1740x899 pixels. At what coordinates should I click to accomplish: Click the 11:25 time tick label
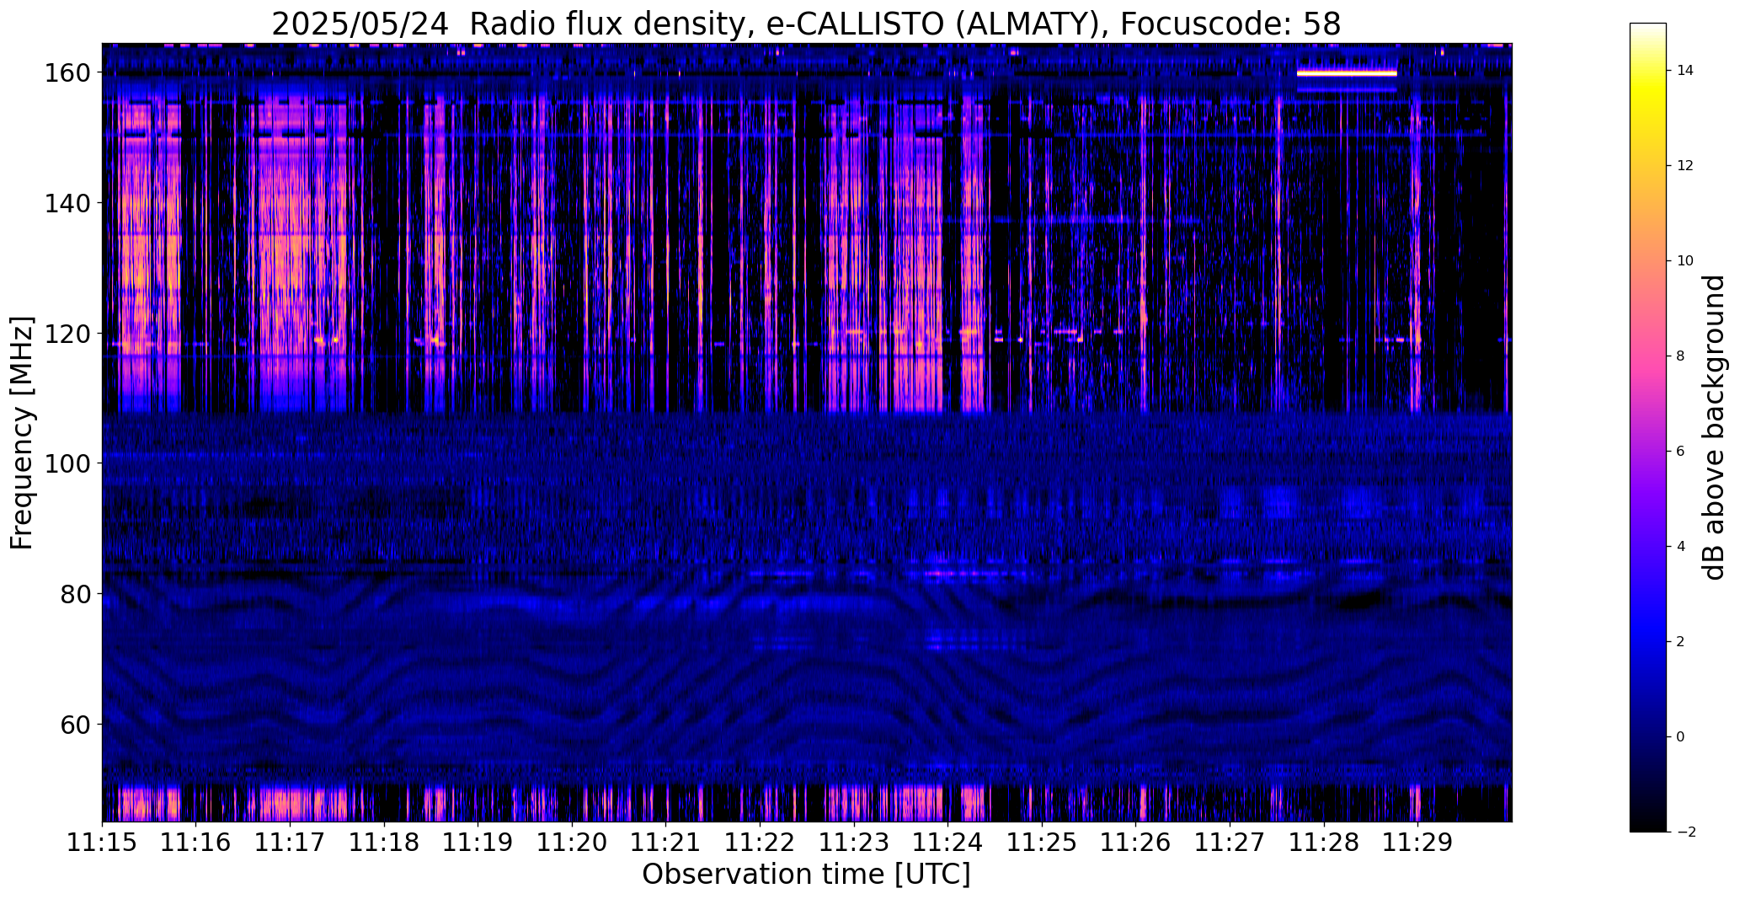[x=1042, y=843]
